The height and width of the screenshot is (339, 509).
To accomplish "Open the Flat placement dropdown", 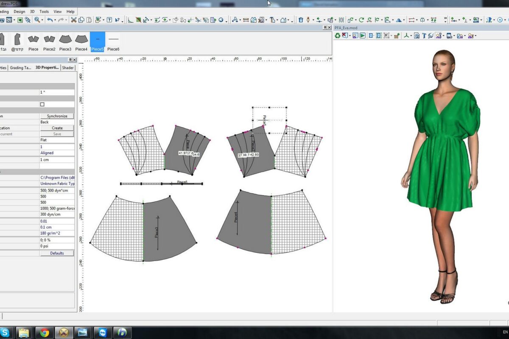I will pyautogui.click(x=57, y=140).
